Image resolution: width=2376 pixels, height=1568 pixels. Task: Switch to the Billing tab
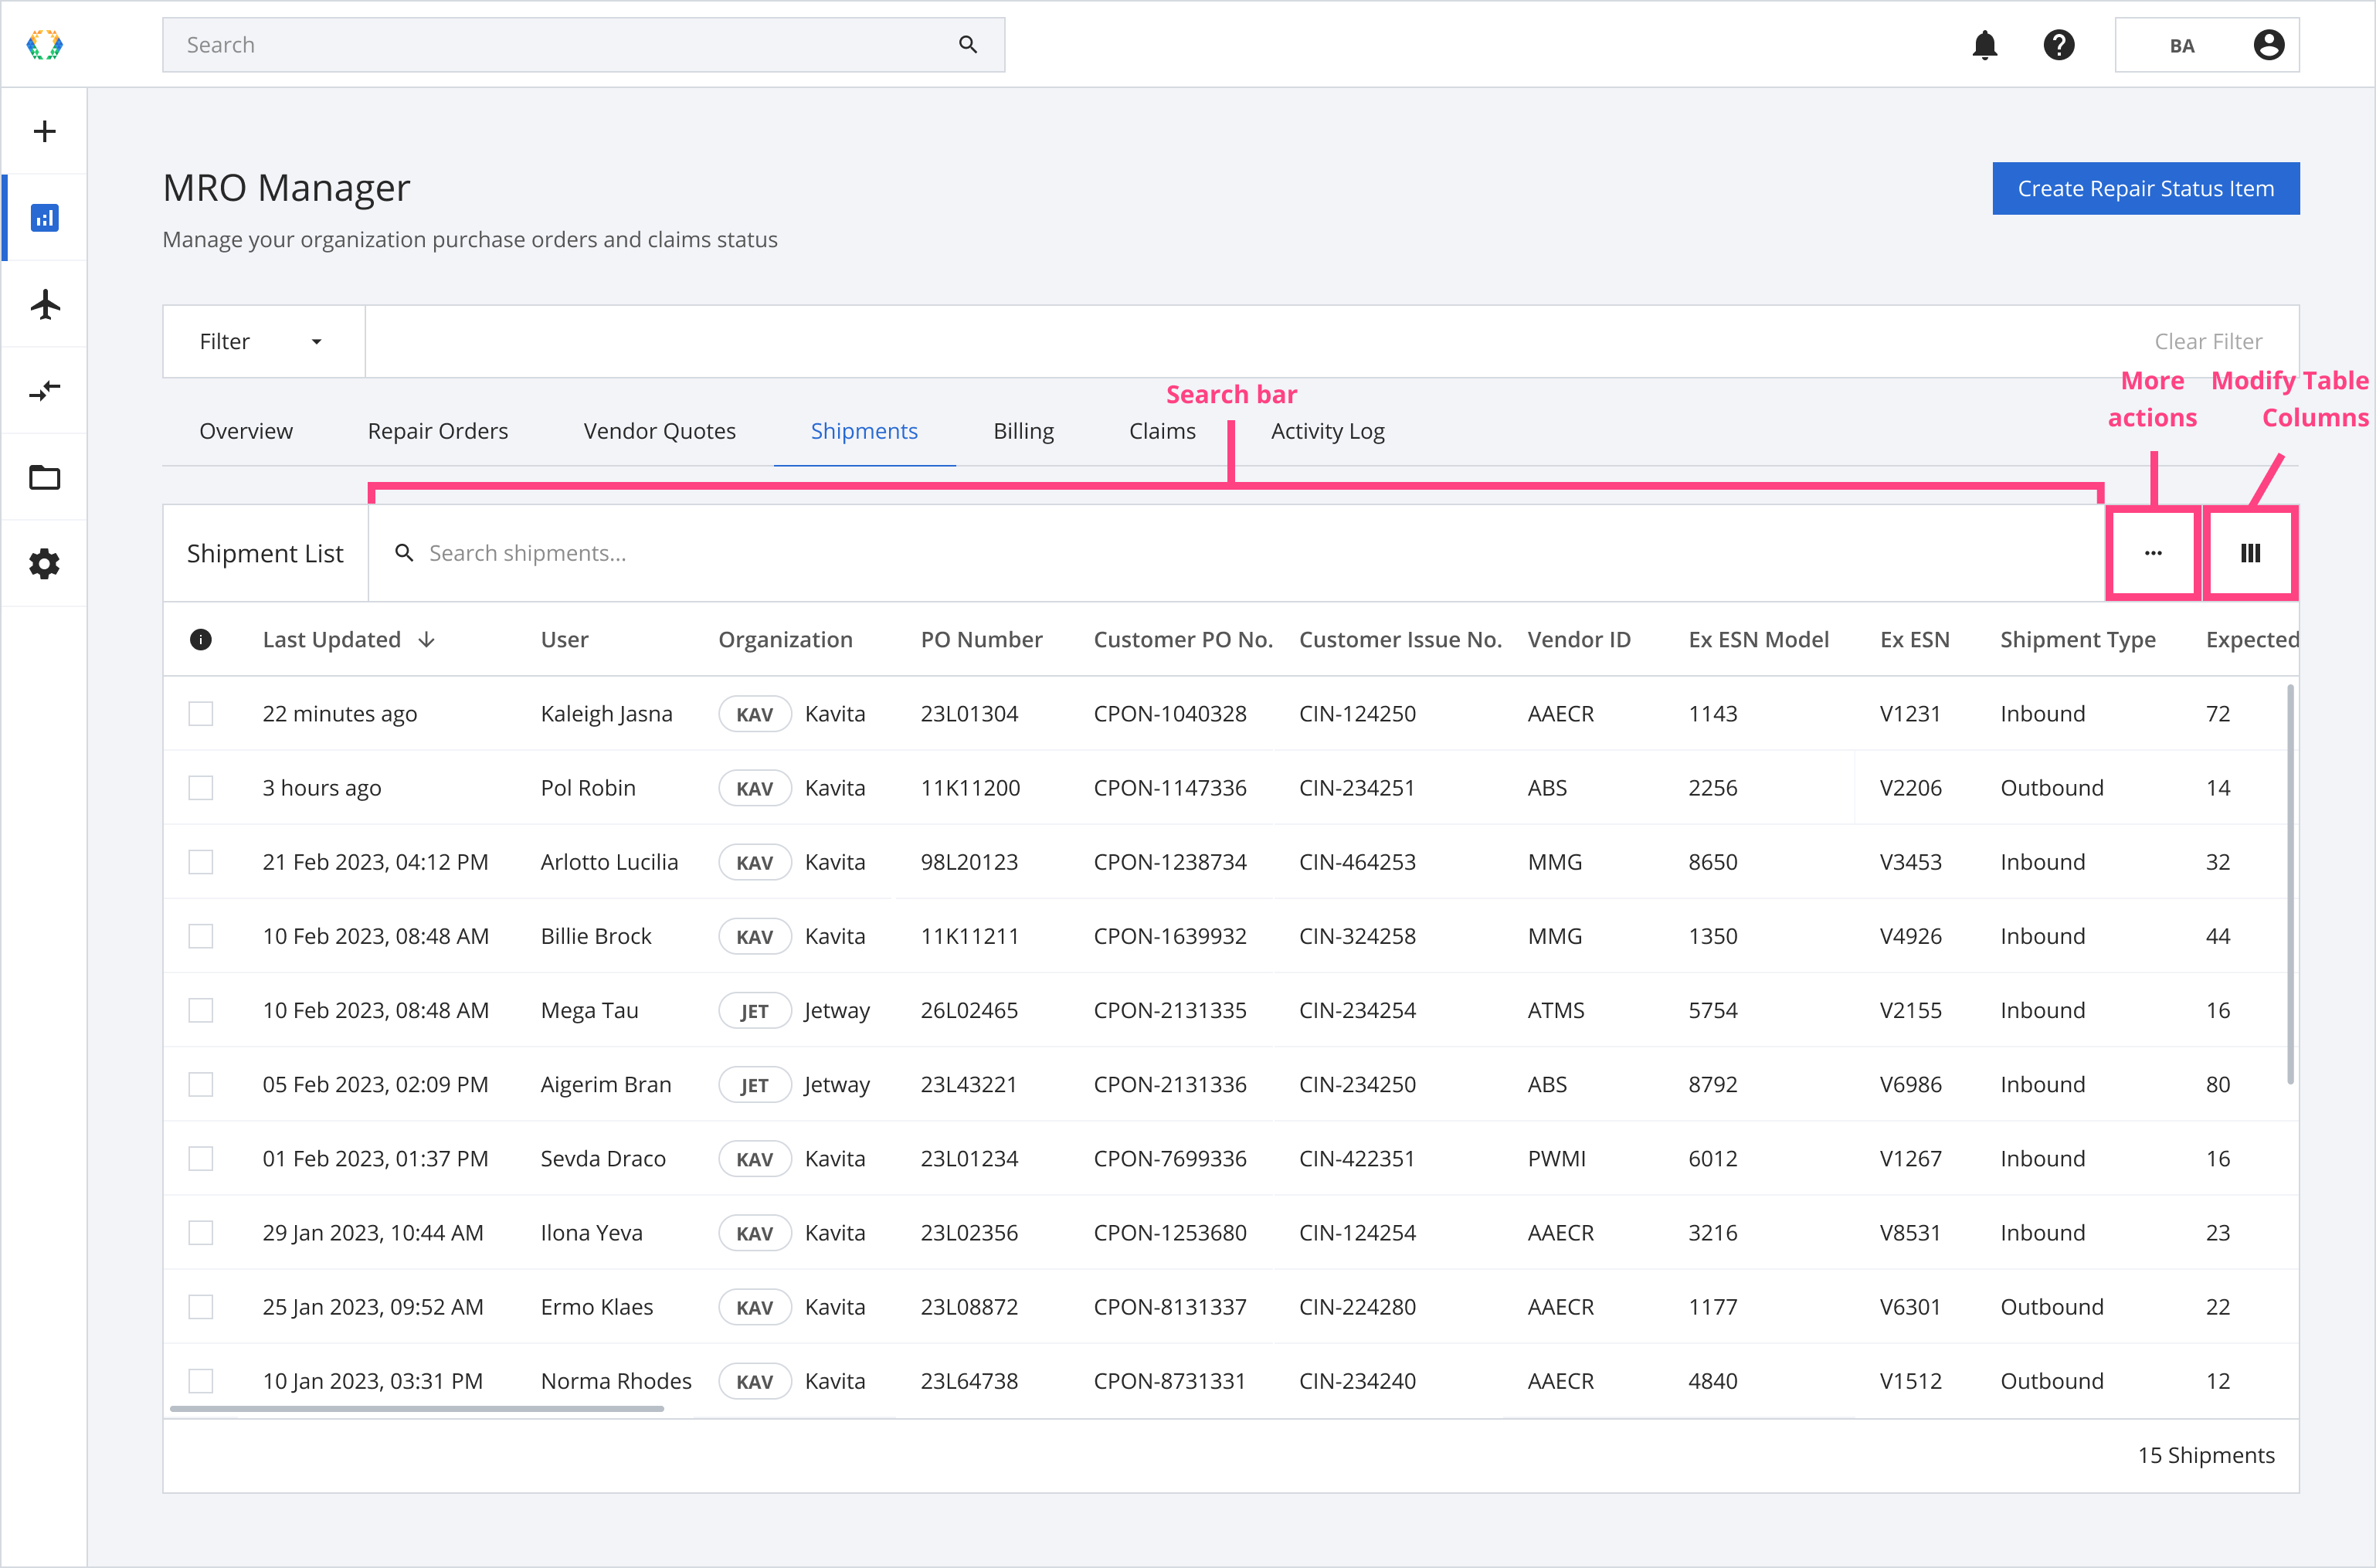[x=1023, y=431]
